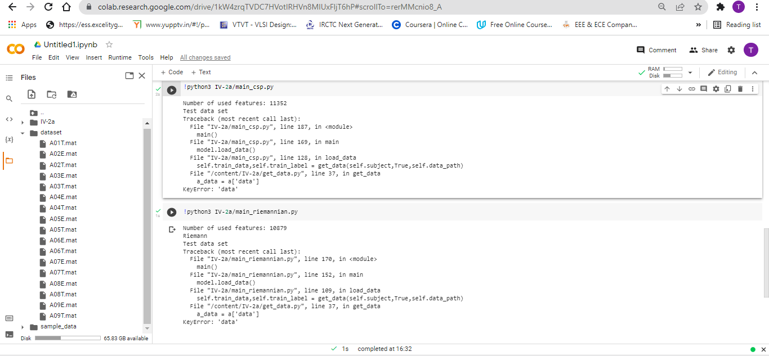Open cell settings from the cell toolbar
769x356 pixels.
716,88
